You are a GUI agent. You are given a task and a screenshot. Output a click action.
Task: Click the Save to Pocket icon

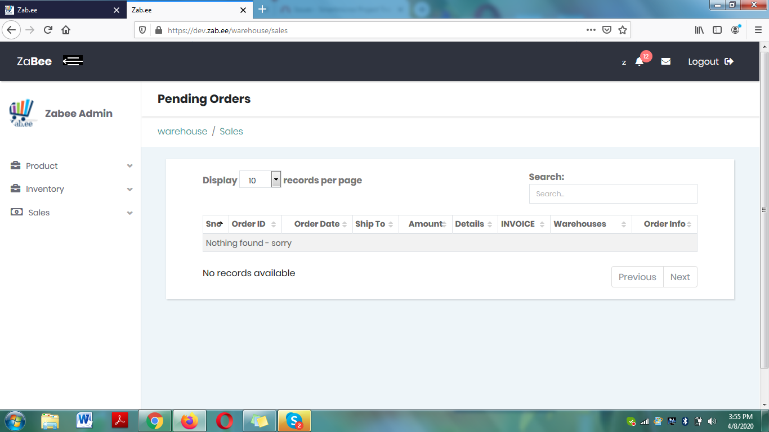tap(607, 30)
